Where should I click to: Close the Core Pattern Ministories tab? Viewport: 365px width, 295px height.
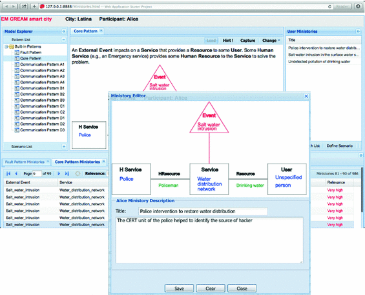[x=104, y=161]
